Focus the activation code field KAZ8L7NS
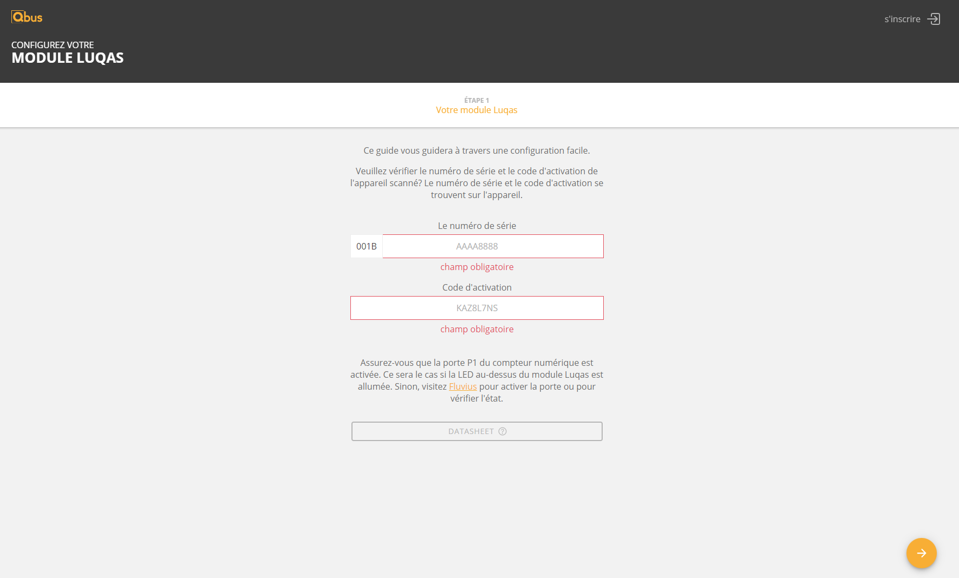The image size is (959, 578). tap(477, 308)
